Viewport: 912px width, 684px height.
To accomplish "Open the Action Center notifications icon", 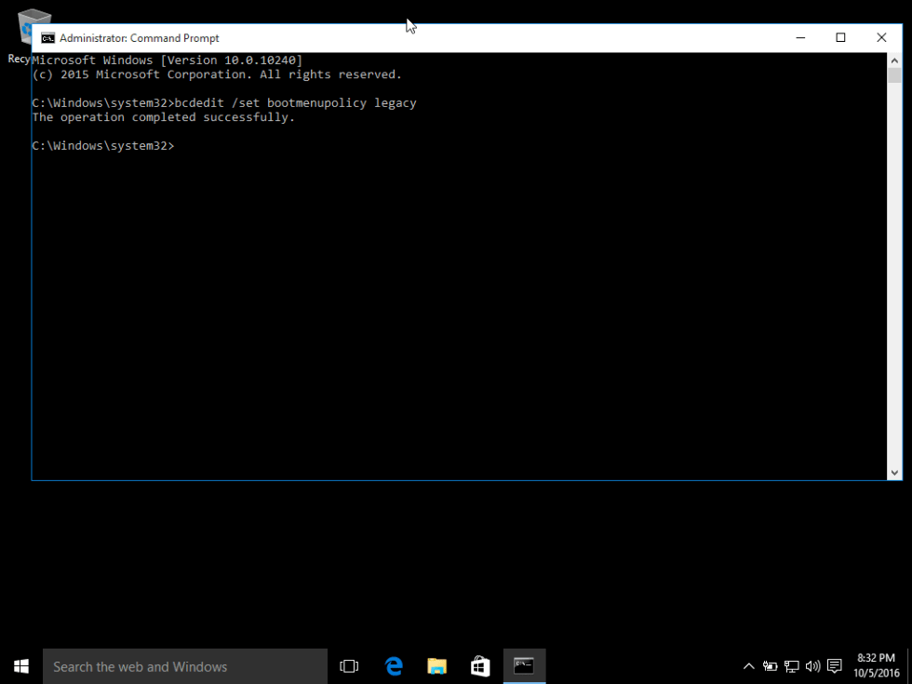I will click(835, 666).
